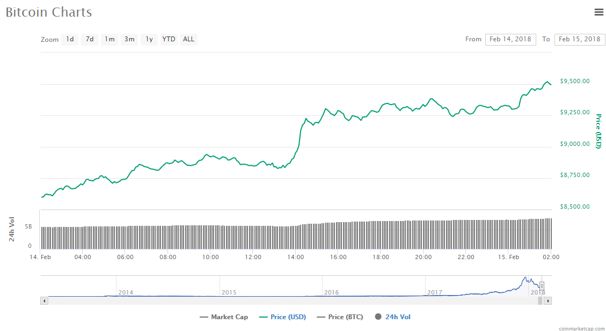Click the right arrow of the range navigator
Screen dimensions: 606x331
[x=549, y=300]
